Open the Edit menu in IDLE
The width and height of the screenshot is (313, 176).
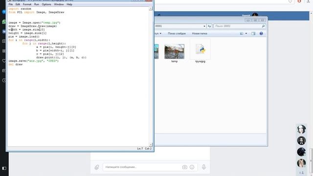(18, 4)
